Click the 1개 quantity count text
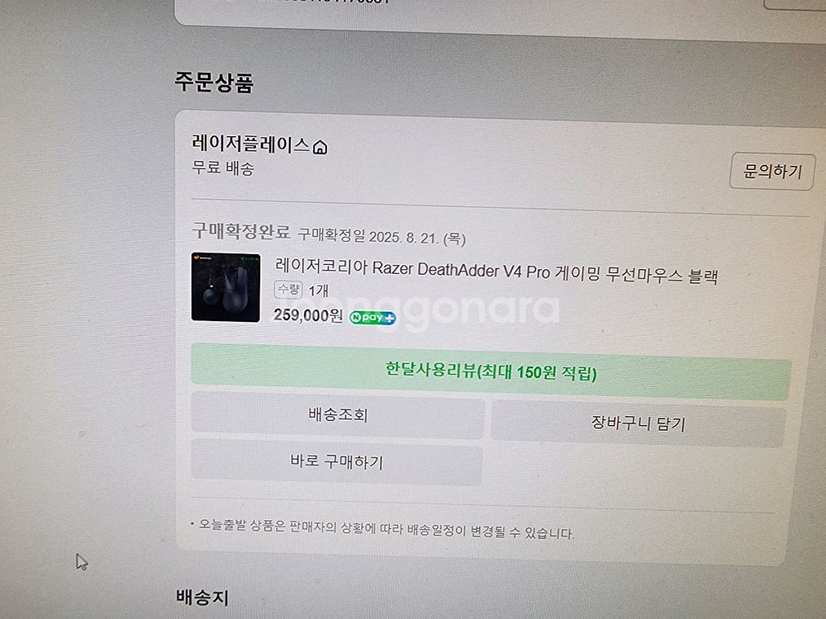Screen dimensions: 826x619 319,291
